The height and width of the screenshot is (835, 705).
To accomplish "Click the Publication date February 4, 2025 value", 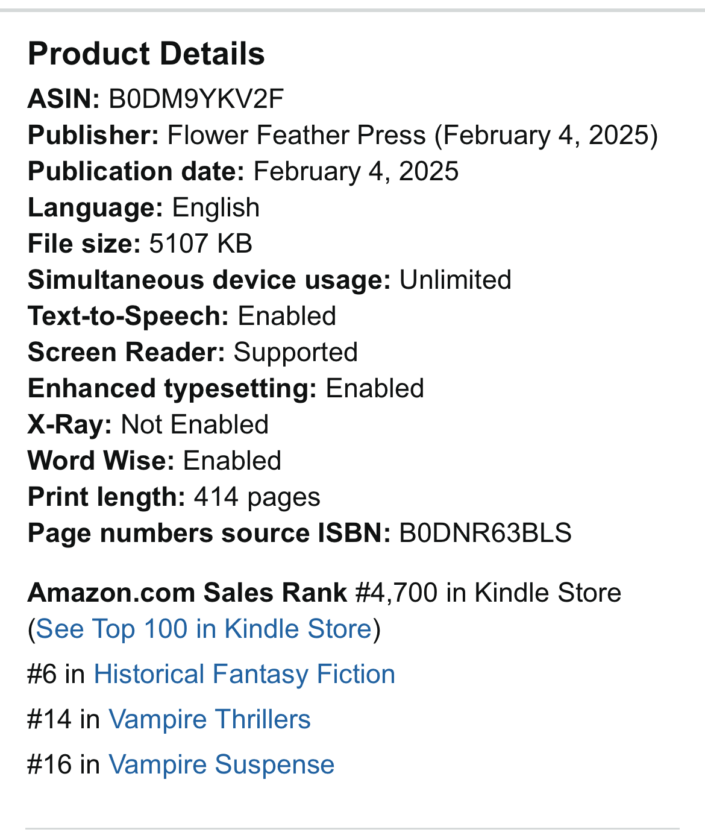I will (356, 171).
